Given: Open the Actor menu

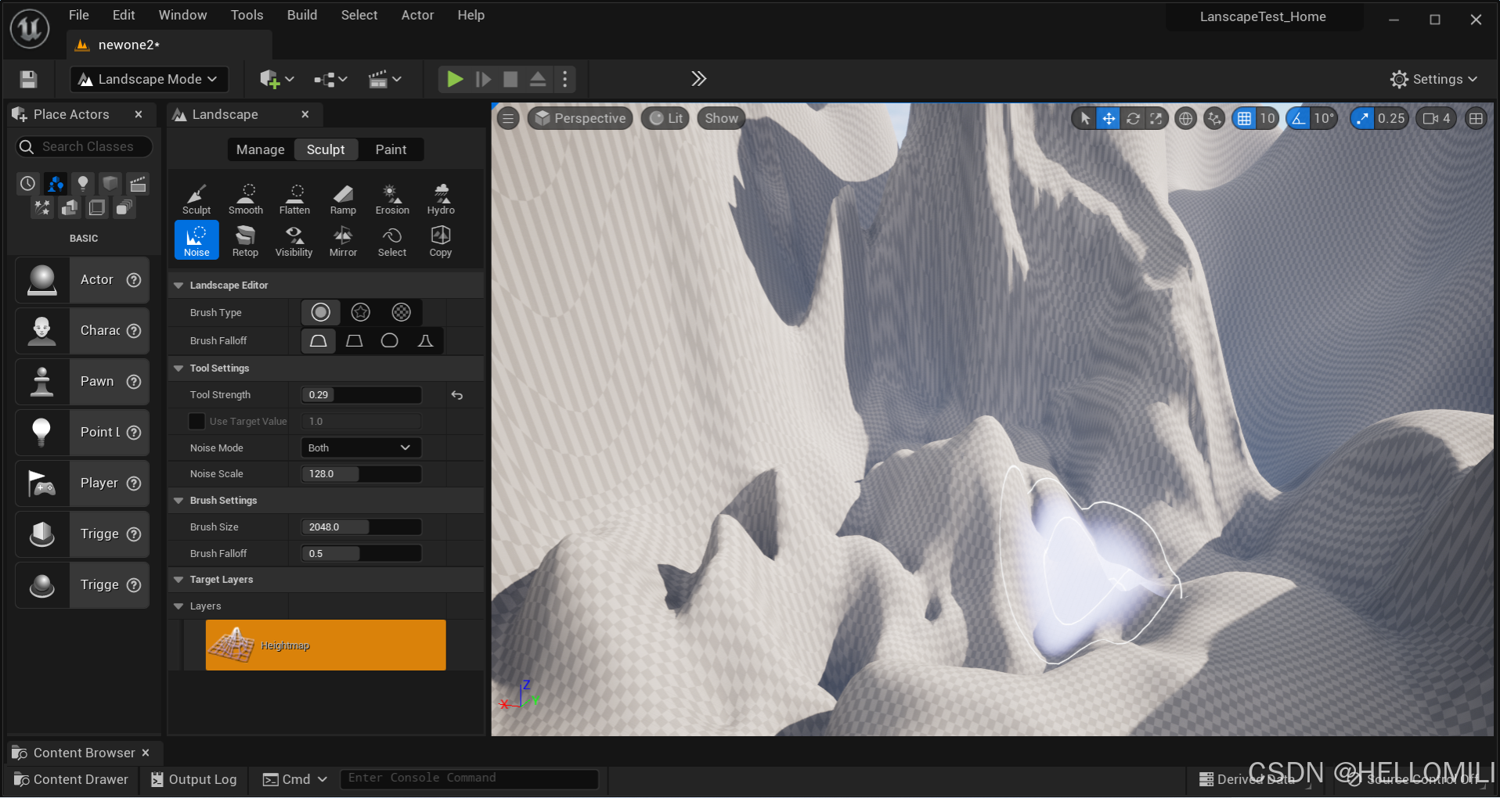Looking at the screenshot, I should pos(417,15).
